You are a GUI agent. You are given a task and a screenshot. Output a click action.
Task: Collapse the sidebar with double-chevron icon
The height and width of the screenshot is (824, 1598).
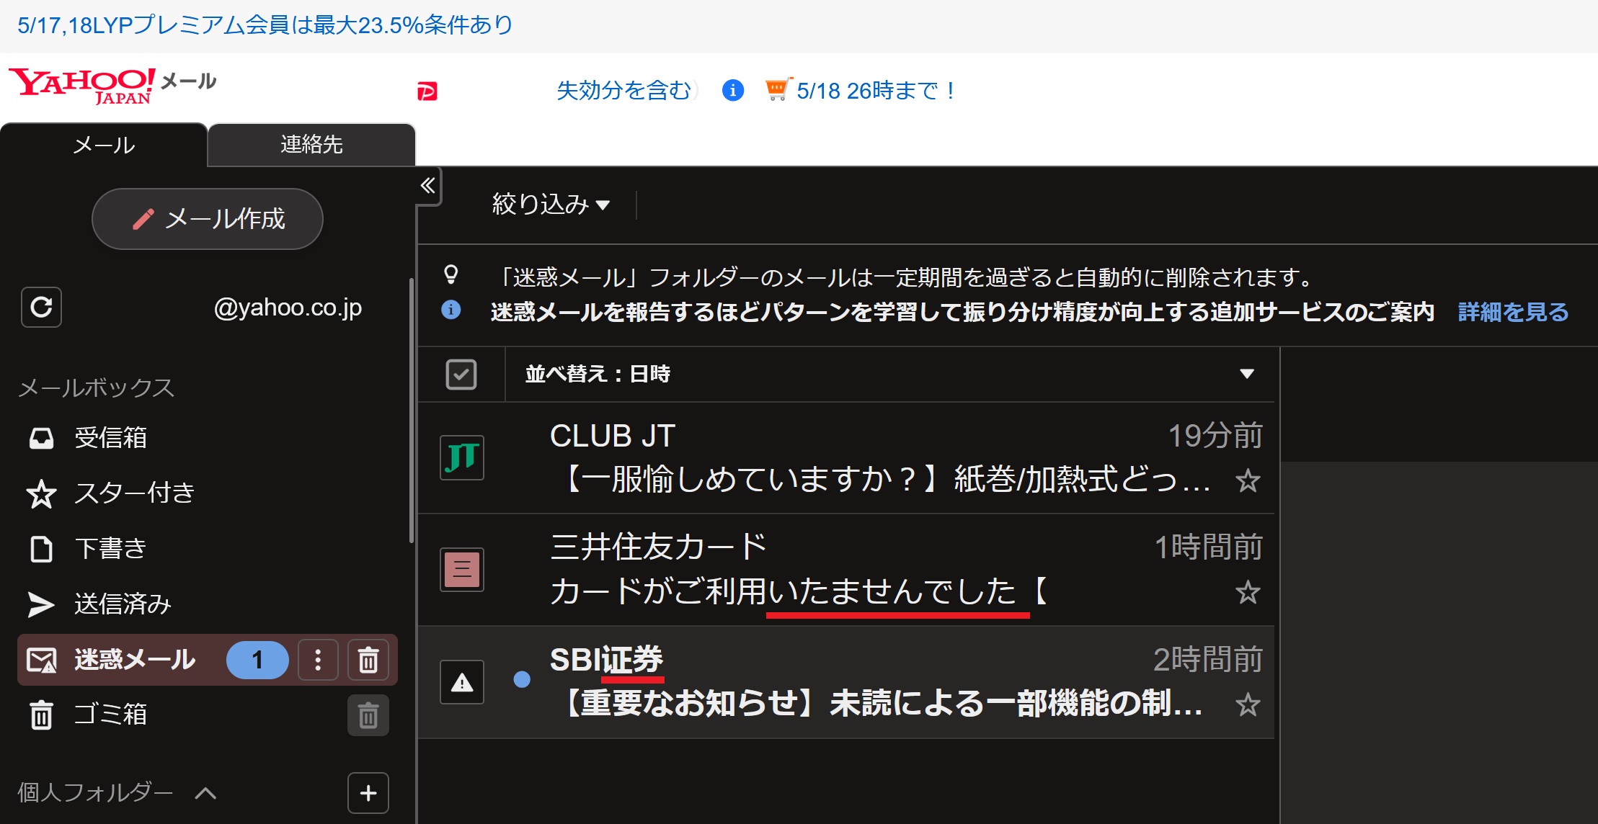(x=428, y=186)
